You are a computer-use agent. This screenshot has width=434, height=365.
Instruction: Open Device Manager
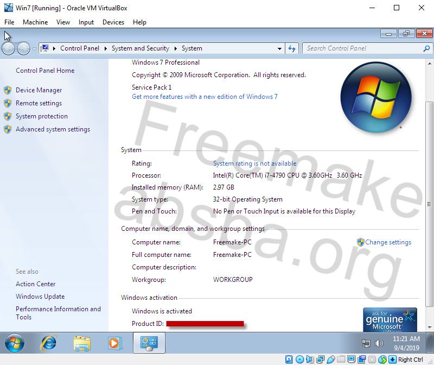[x=39, y=90]
